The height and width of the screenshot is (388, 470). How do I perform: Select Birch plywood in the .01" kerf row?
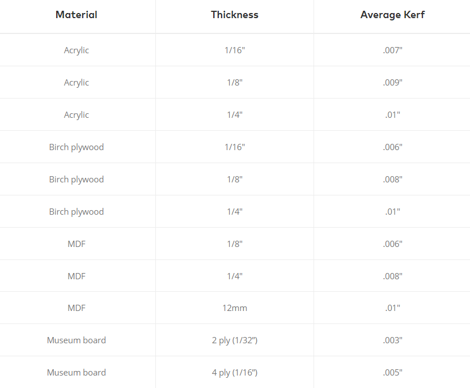coord(77,211)
